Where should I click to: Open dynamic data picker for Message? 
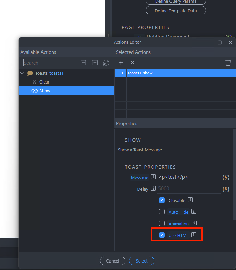[x=225, y=177]
